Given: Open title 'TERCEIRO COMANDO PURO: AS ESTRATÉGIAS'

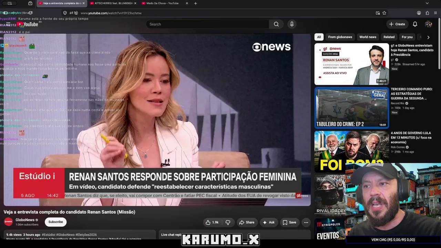Looking at the screenshot, I should coord(412,94).
